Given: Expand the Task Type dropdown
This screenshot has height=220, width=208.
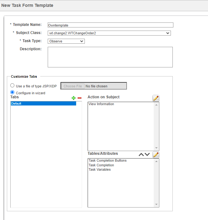Looking at the screenshot, I should (66, 41).
